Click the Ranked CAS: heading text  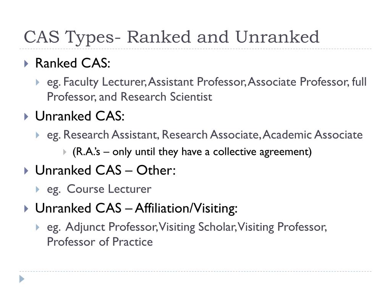(x=73, y=63)
